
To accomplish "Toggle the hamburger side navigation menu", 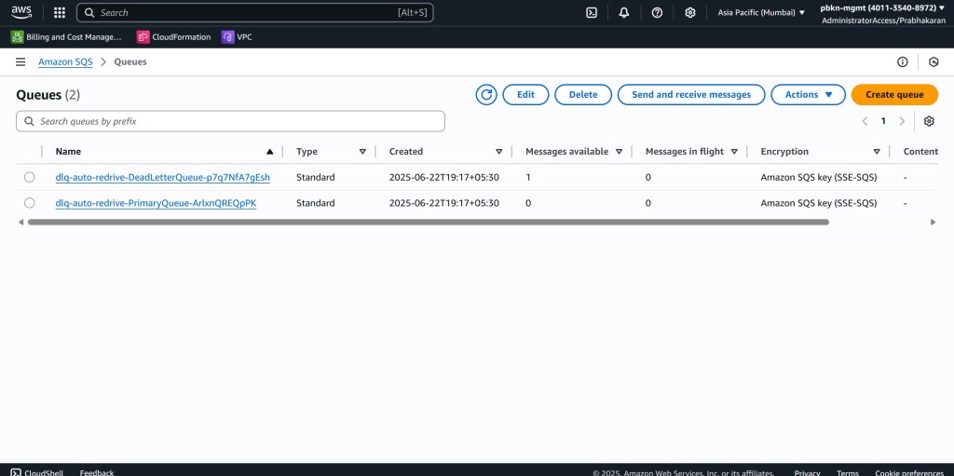I will (x=20, y=62).
